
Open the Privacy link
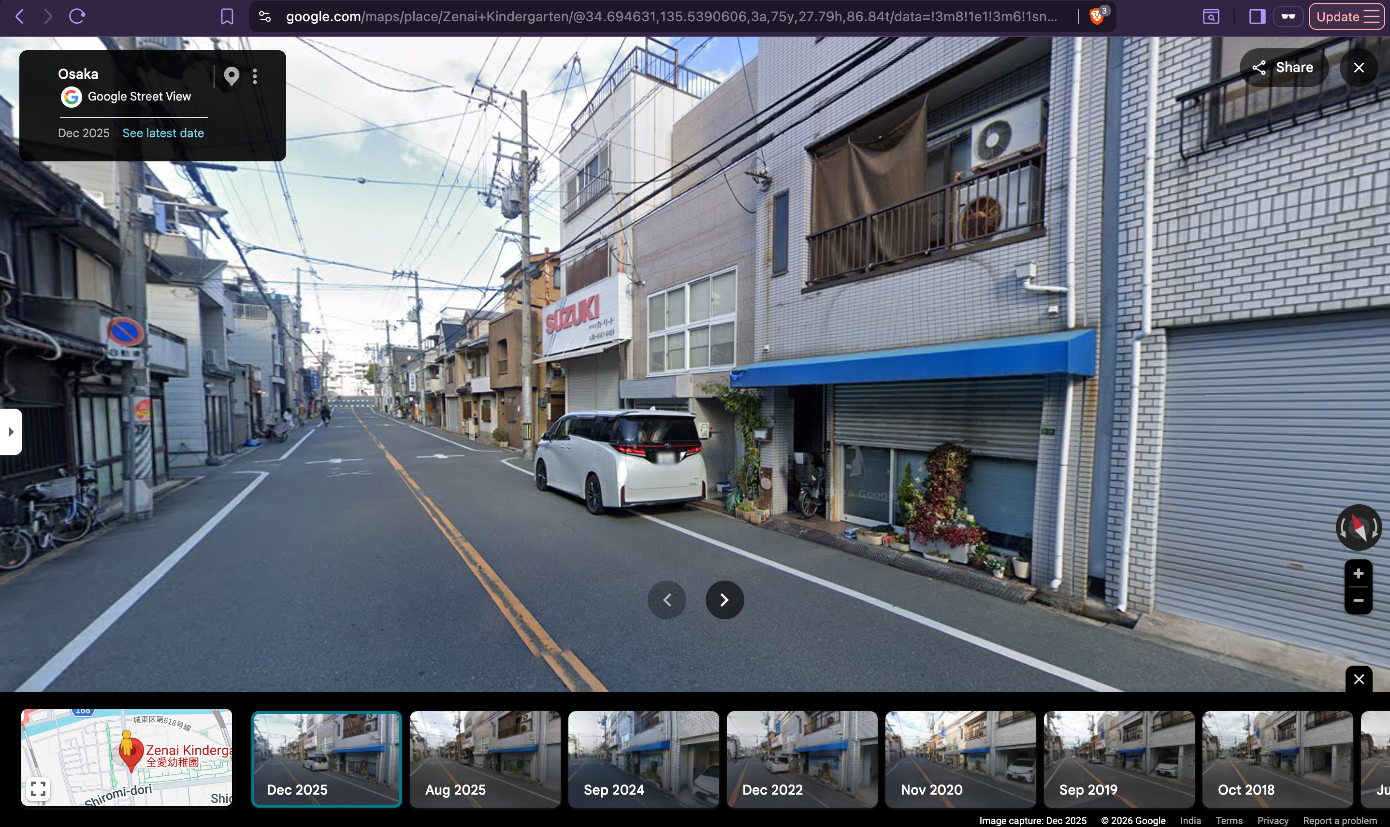pos(1273,820)
